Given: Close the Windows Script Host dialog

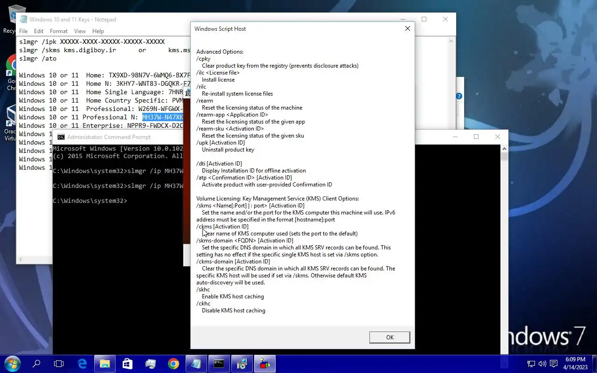Looking at the screenshot, I should (x=407, y=28).
